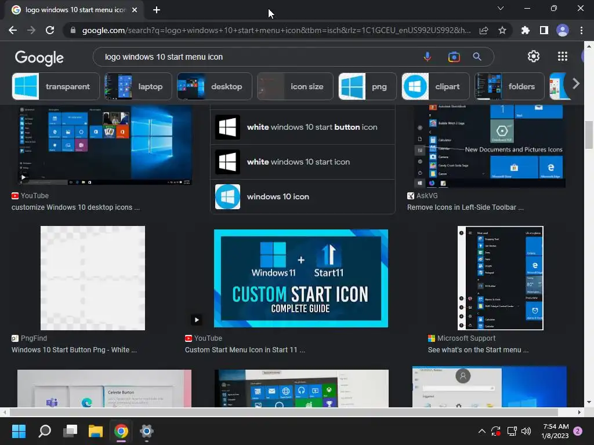This screenshot has height=445, width=594.
Task: Select the 'folders' filter chip
Action: (x=509, y=86)
